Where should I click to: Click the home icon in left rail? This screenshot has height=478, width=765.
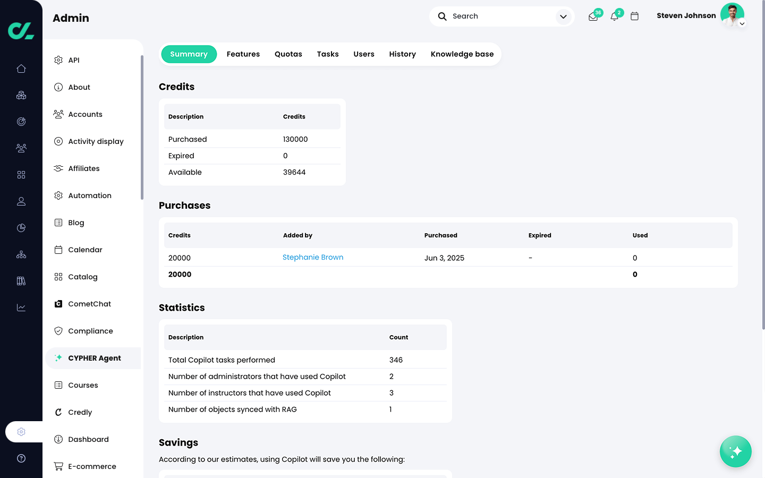(x=21, y=69)
